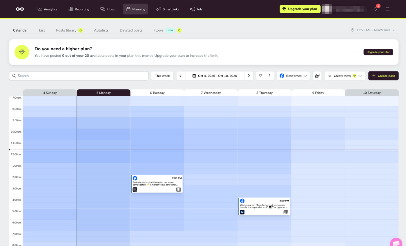Open the Deleted posts tab

(x=131, y=30)
